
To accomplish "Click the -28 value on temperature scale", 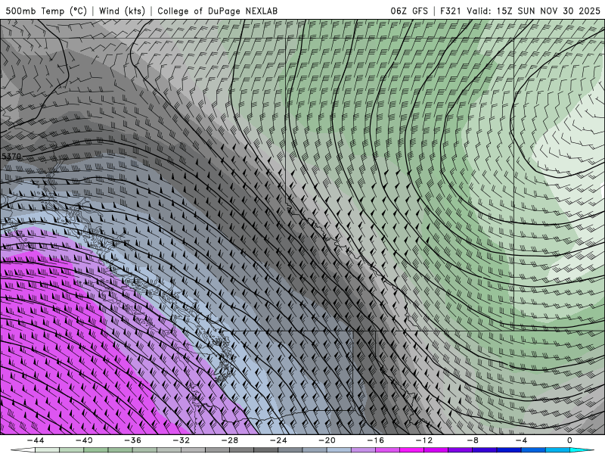I will tap(230, 440).
